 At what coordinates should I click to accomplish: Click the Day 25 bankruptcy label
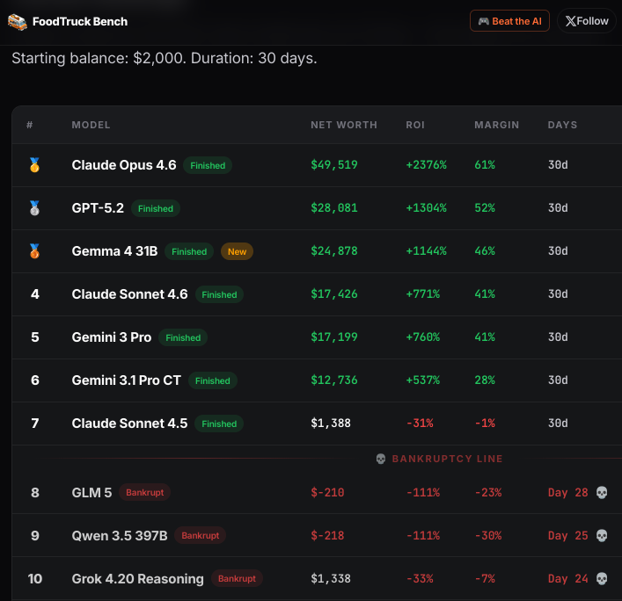(x=568, y=536)
